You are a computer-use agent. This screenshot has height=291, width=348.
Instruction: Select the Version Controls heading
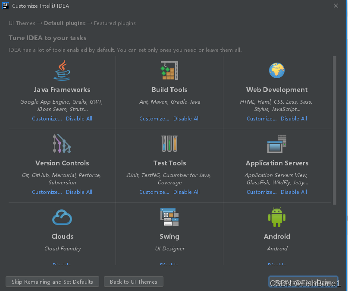(62, 163)
